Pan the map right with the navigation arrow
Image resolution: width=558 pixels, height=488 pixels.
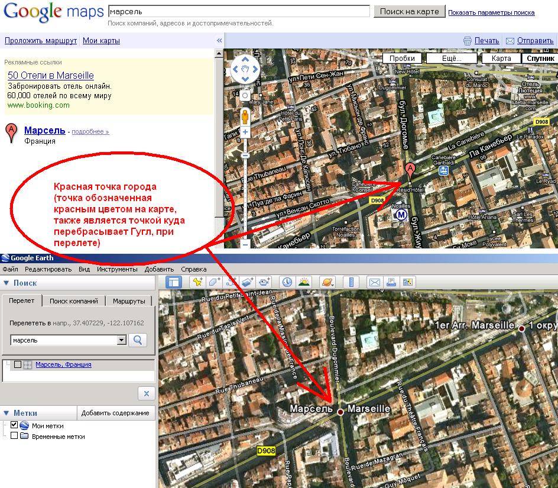(255, 69)
